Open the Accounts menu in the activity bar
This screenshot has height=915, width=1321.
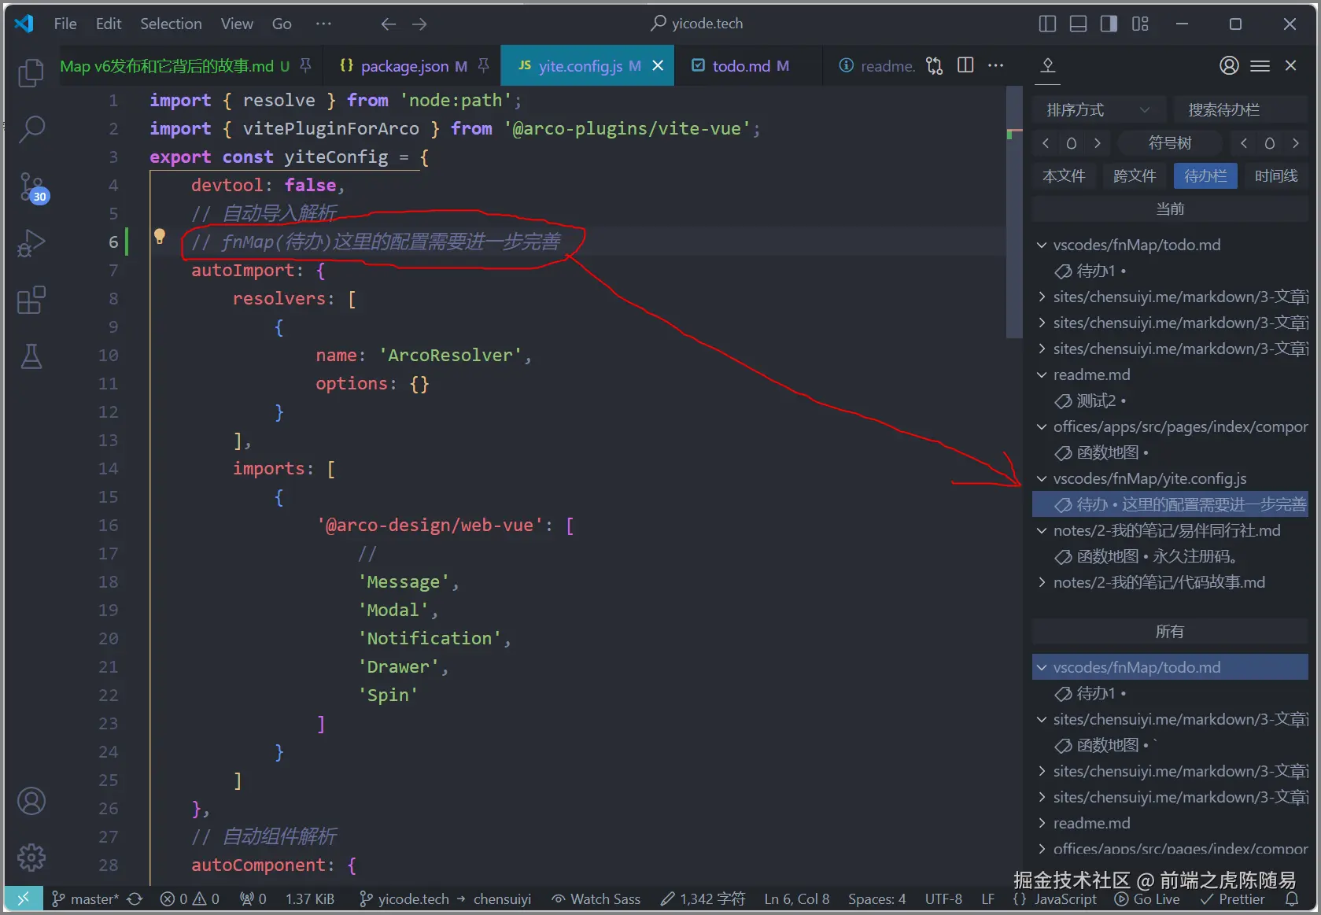(x=31, y=801)
